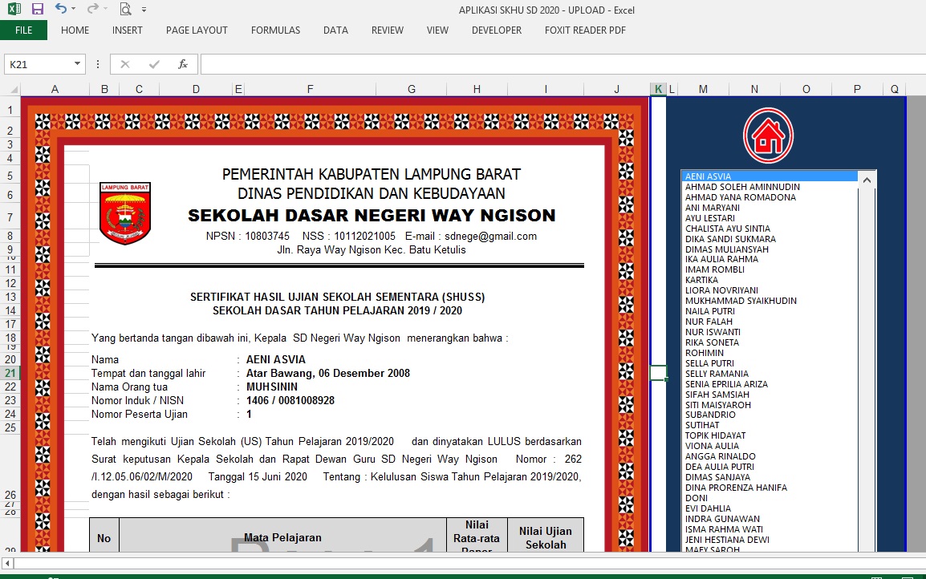This screenshot has height=579, width=926.
Task: Click the Enter checkmark icon on formula bar
Action: point(154,63)
